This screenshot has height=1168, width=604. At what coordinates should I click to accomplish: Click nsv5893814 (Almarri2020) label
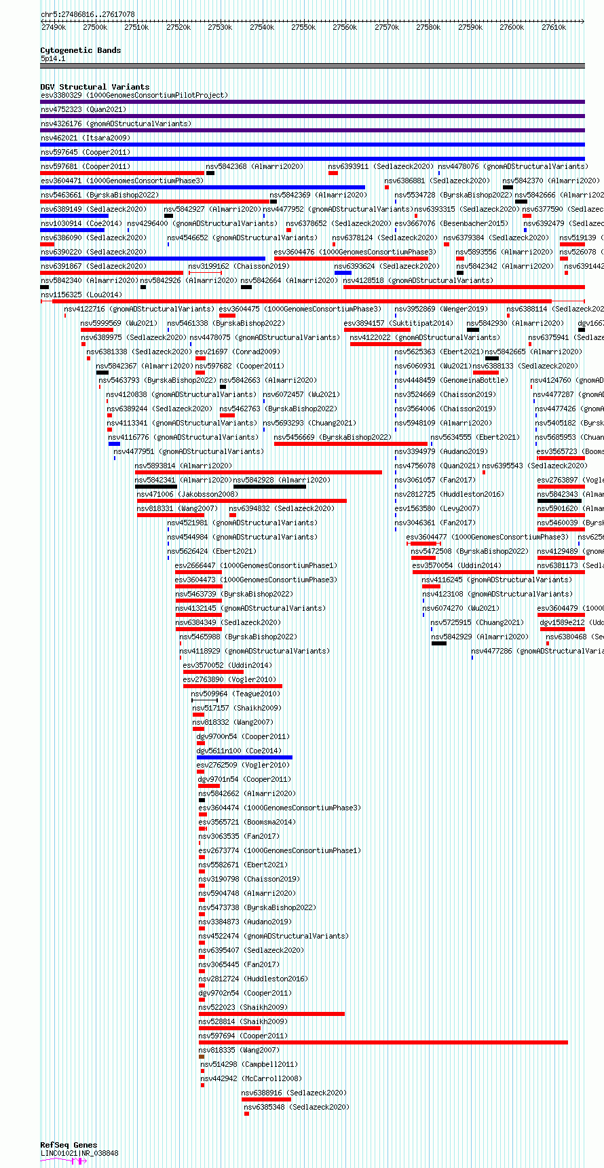(184, 466)
